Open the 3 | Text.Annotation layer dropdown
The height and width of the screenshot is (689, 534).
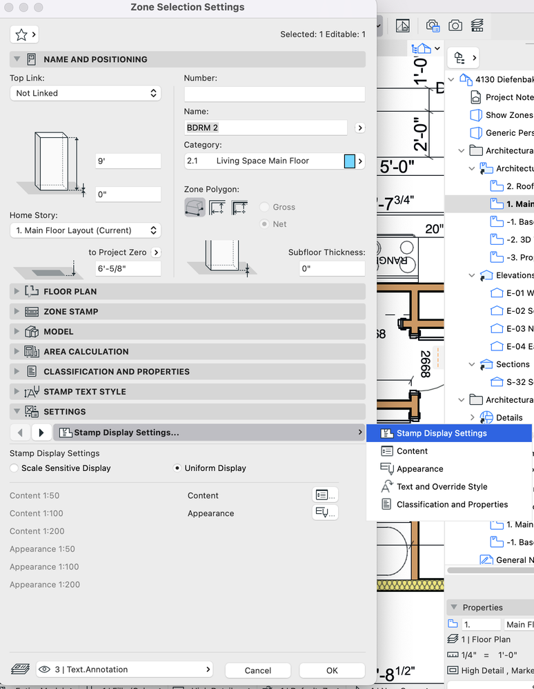124,669
